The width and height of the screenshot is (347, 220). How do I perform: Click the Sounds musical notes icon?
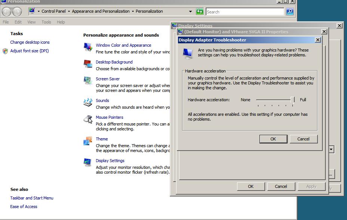pyautogui.click(x=88, y=102)
